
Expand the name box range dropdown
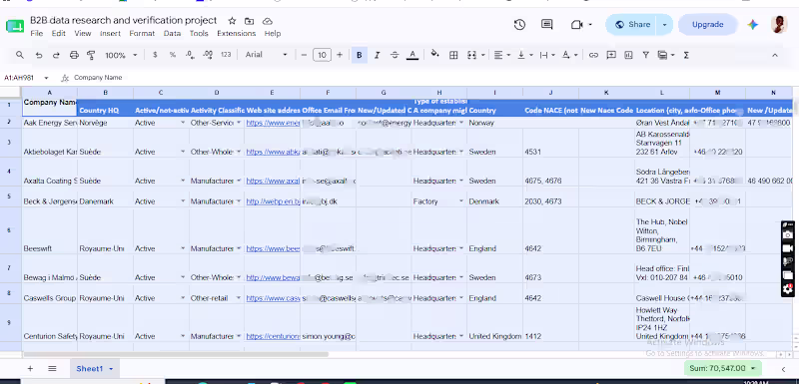pyautogui.click(x=46, y=78)
